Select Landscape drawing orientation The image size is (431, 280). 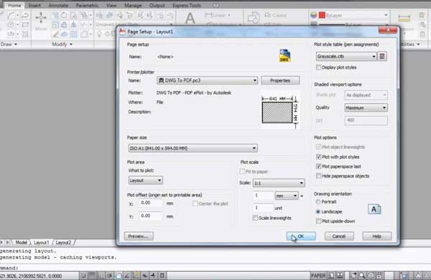[x=318, y=211]
